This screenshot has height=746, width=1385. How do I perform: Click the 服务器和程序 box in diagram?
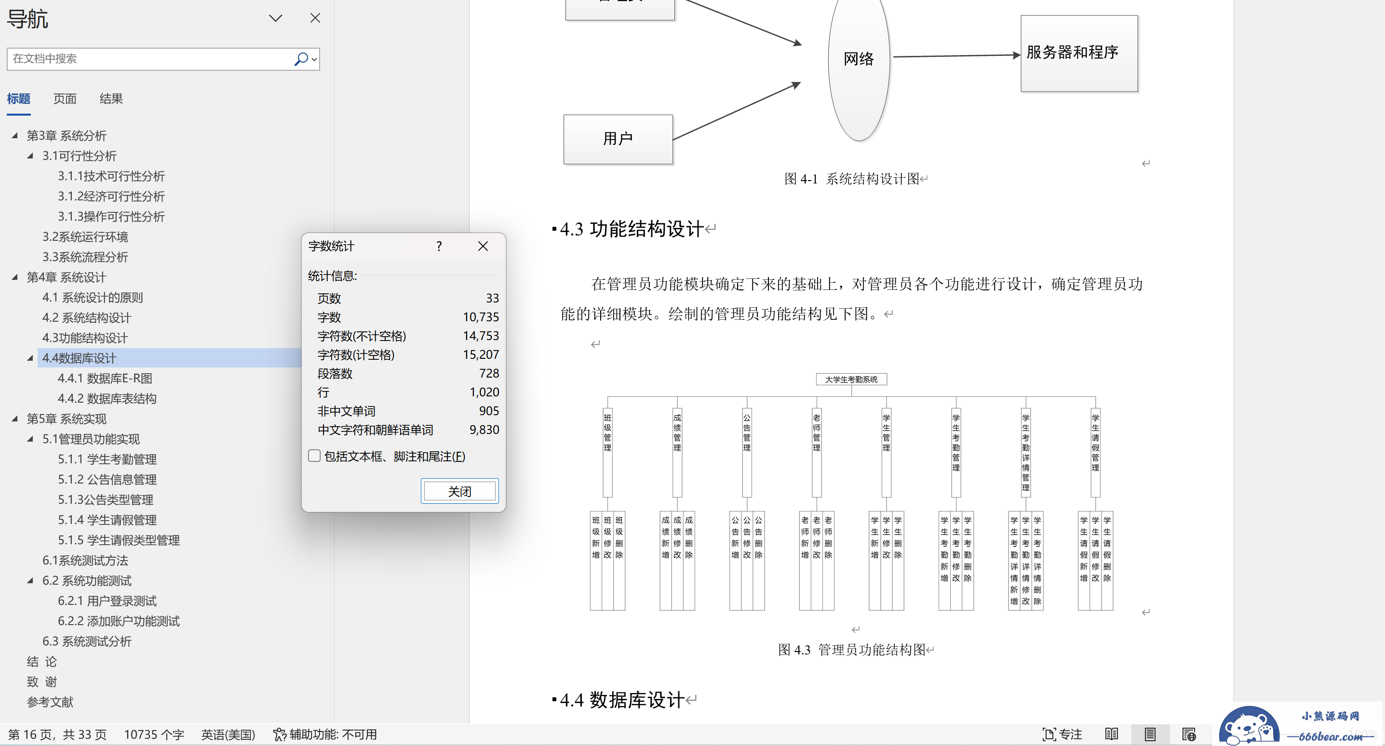point(1079,53)
